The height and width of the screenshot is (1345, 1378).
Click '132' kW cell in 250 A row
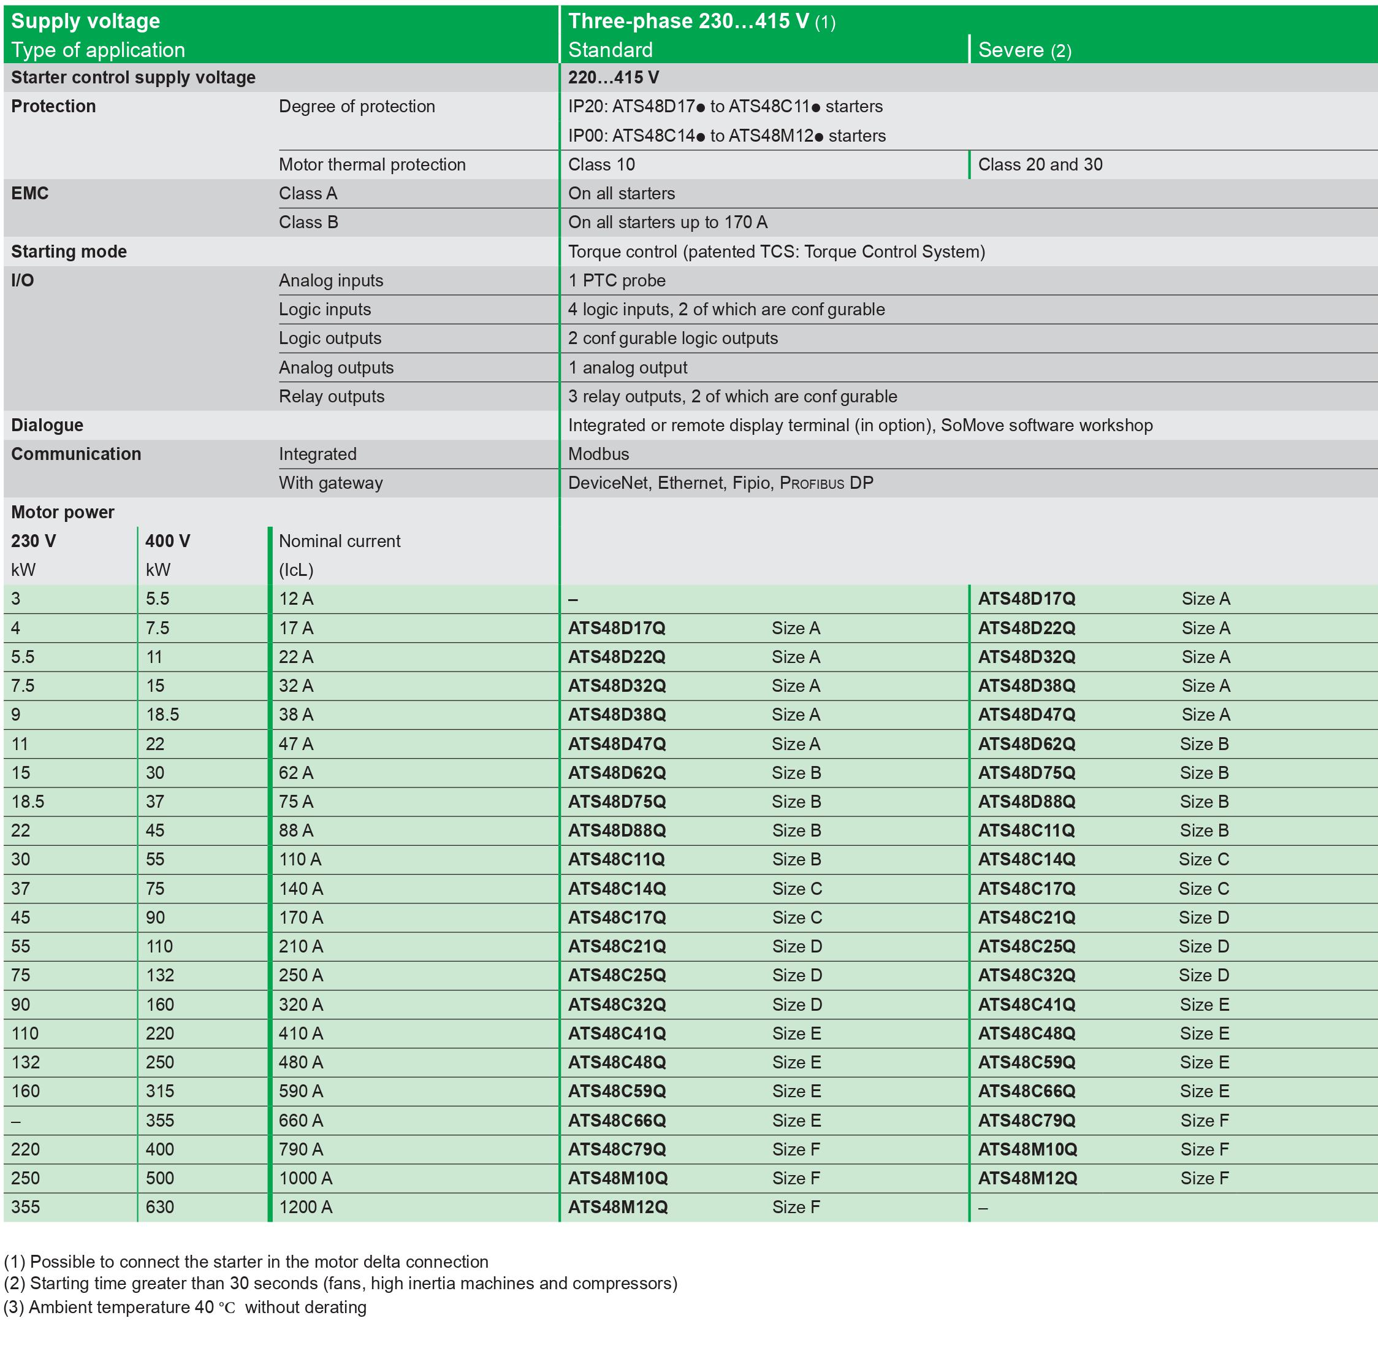coord(159,976)
